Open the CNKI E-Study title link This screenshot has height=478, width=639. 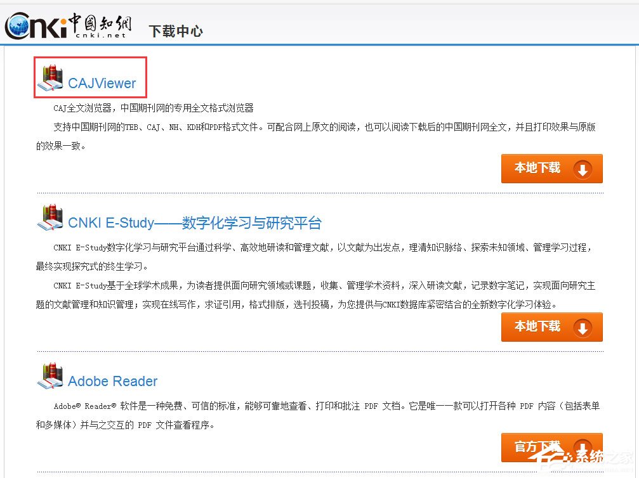click(x=195, y=223)
